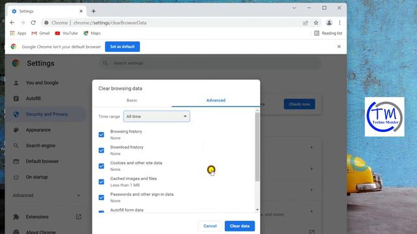Click the Extensions puzzle icon in sidebar

pos(16,216)
